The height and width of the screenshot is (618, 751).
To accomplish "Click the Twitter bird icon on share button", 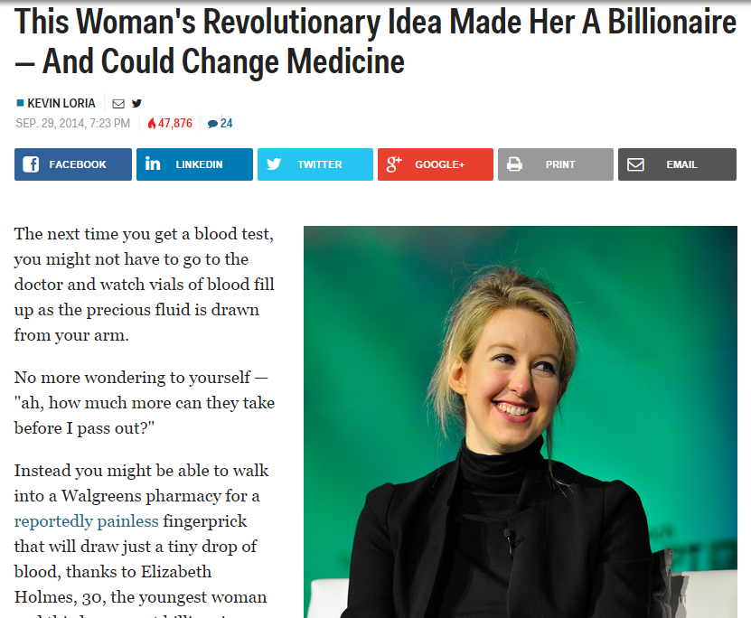I will click(274, 164).
